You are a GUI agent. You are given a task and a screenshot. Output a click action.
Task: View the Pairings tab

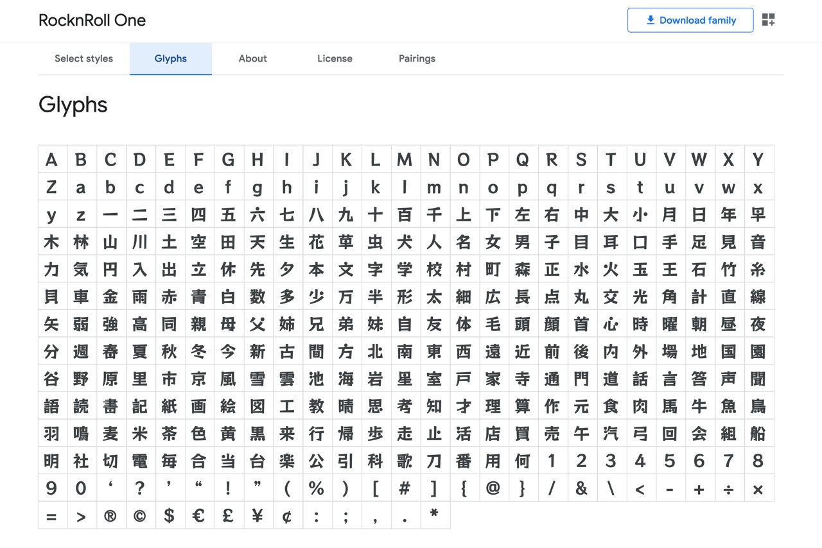417,58
